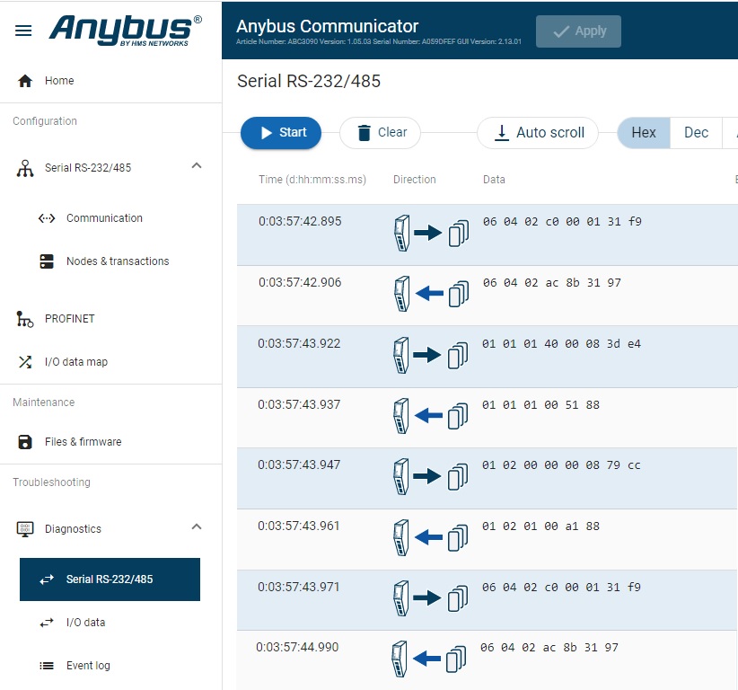Image resolution: width=738 pixels, height=690 pixels.
Task: Collapse the Serial RS-232/485 configuration section
Action: (197, 166)
